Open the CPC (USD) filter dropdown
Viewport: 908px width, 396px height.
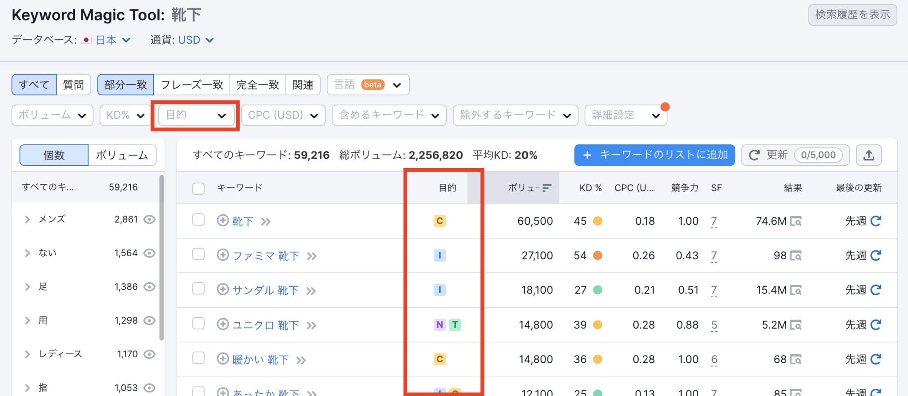tap(283, 116)
